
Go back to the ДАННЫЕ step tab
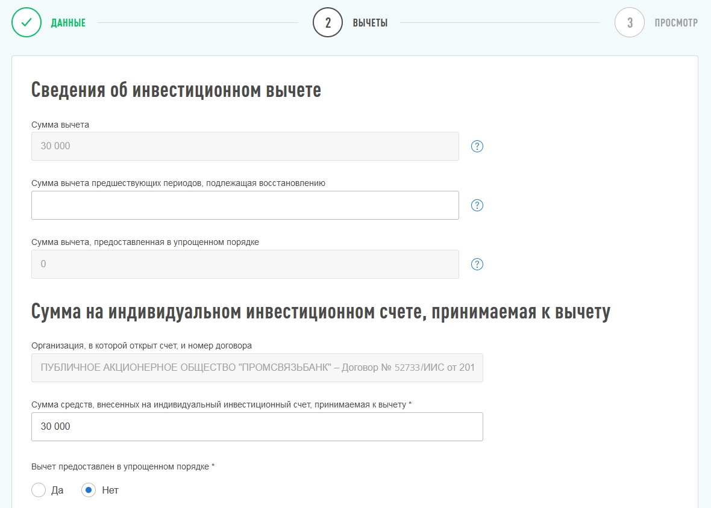[68, 23]
